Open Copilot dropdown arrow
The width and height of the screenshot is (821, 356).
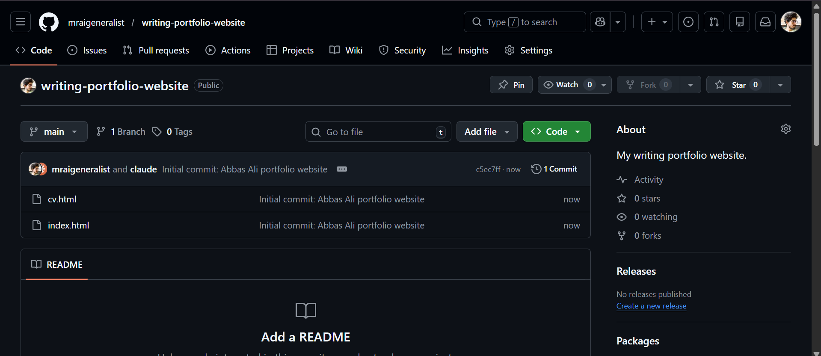pos(618,22)
